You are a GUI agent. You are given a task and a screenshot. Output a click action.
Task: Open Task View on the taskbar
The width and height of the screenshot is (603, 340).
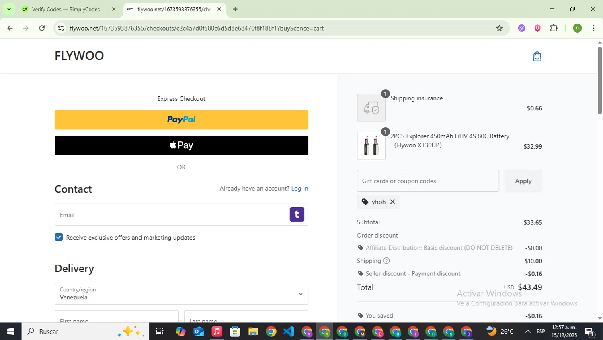tap(160, 332)
